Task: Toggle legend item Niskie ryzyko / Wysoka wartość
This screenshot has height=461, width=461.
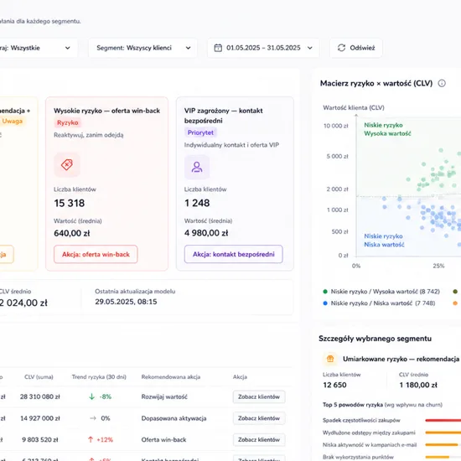Action: (381, 292)
